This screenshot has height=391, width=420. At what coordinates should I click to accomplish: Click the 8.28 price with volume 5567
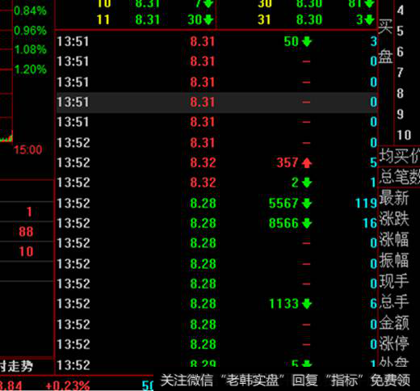[203, 204]
